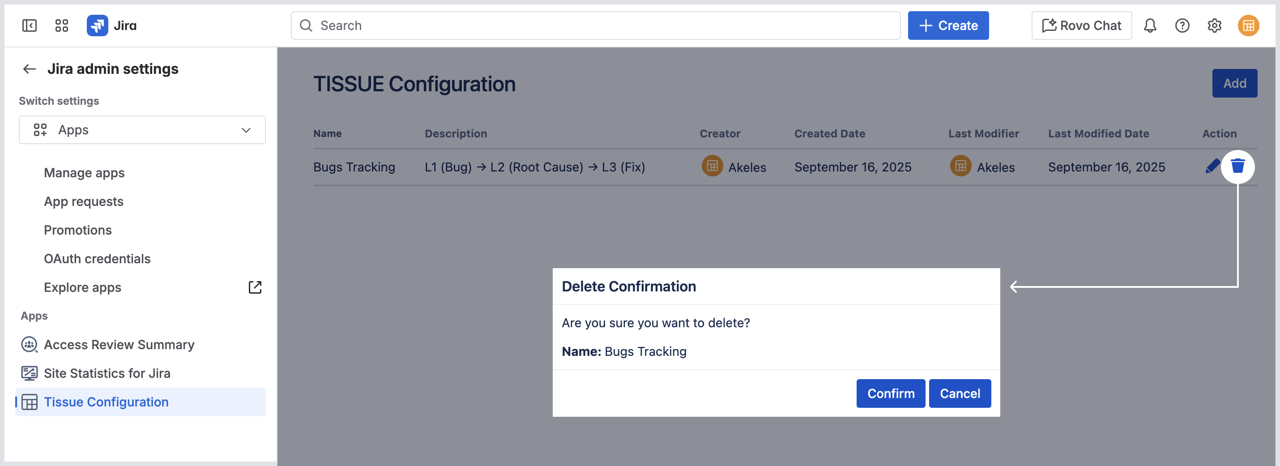
Task: Open Manage apps in the sidebar
Action: (x=84, y=173)
